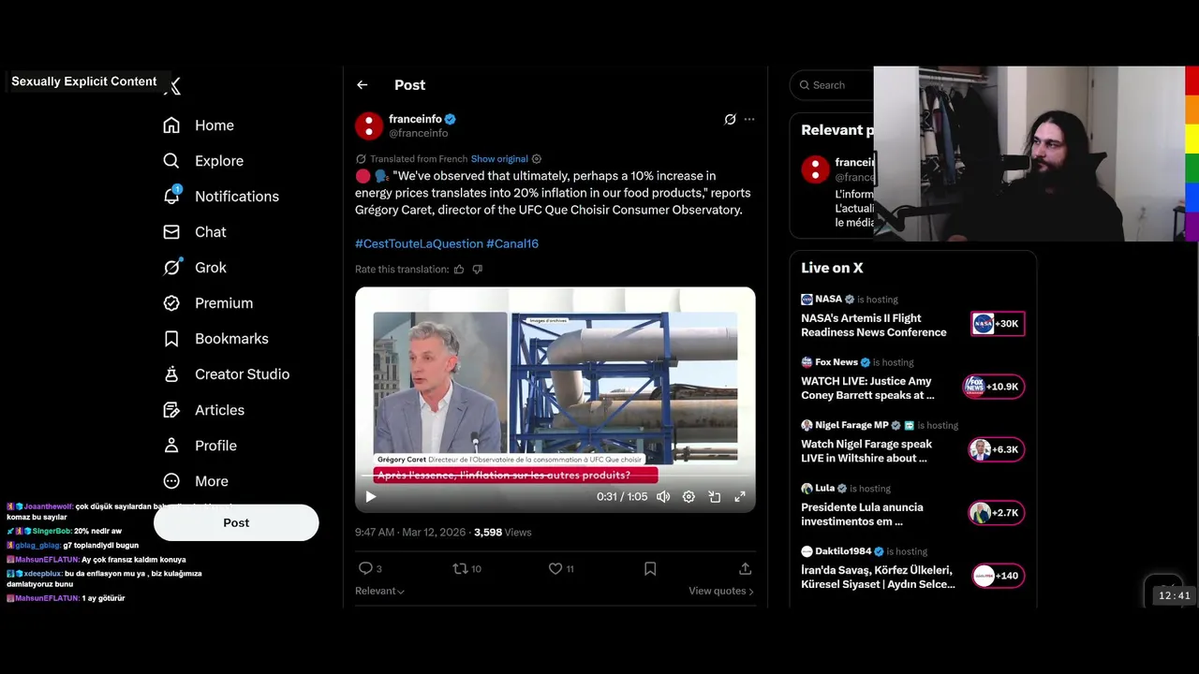Open Presidente Lula live broadcast
Viewport: 1199px width, 674px height.
[x=862, y=514]
